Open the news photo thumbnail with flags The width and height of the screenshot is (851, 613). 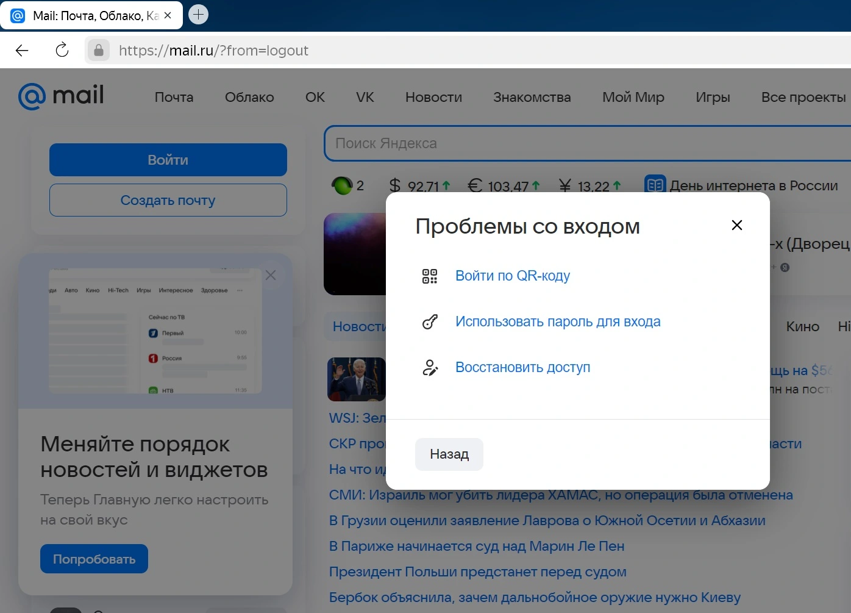point(357,379)
